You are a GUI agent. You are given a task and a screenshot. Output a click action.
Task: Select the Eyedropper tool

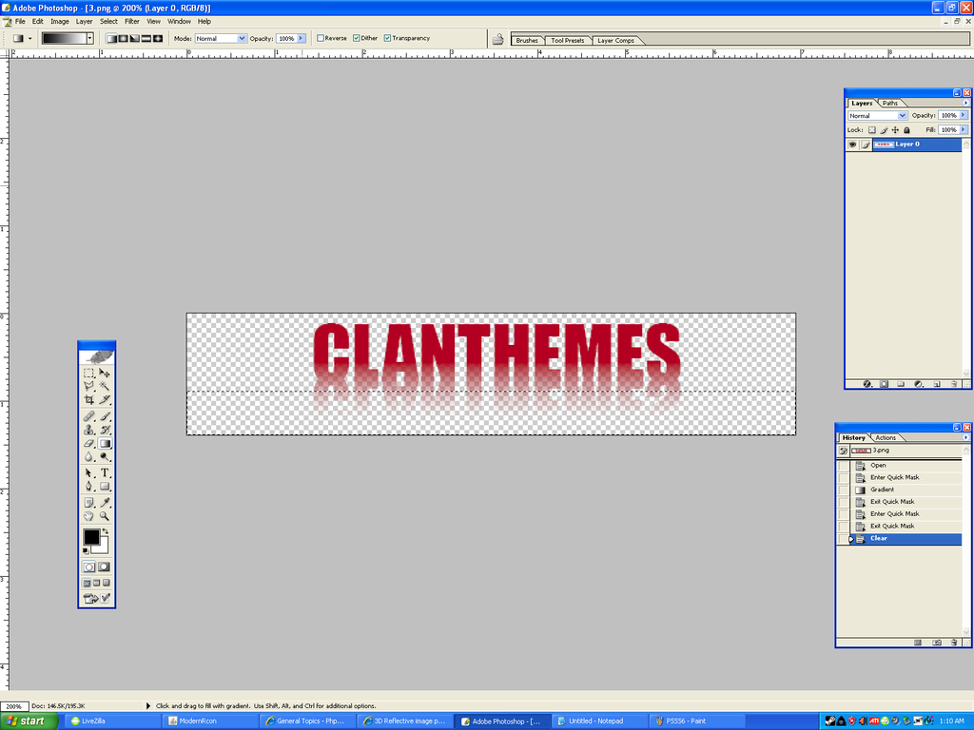(105, 502)
